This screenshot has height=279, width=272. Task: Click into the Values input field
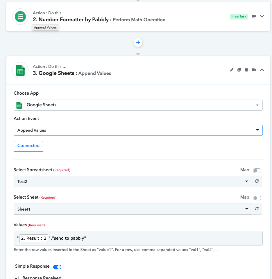click(x=138, y=238)
